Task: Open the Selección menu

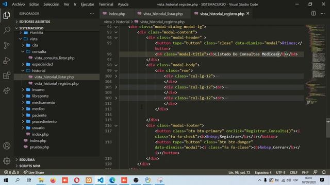Action: 52,4
